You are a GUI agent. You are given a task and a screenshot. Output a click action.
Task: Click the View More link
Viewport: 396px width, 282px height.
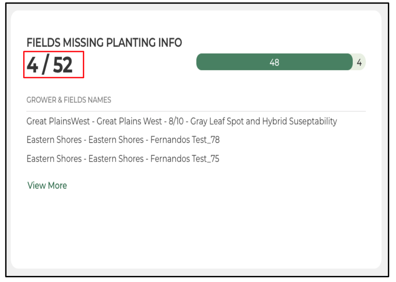(x=47, y=186)
